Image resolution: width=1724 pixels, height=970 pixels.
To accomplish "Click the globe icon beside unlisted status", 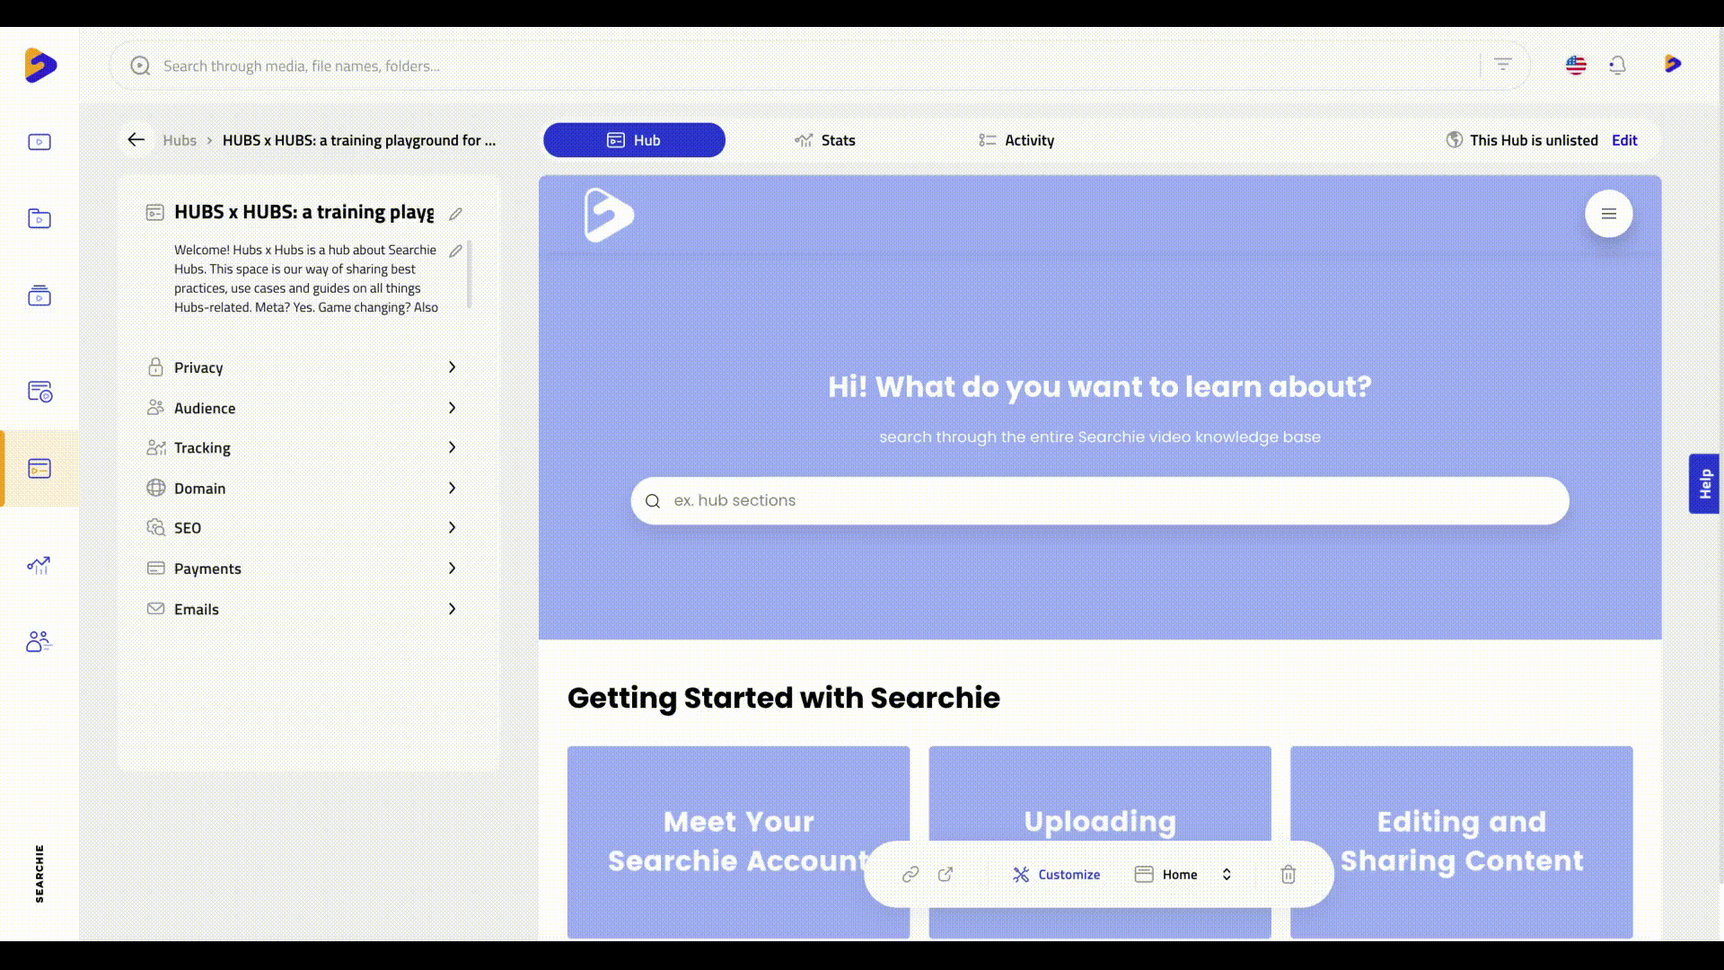I will click(1455, 140).
